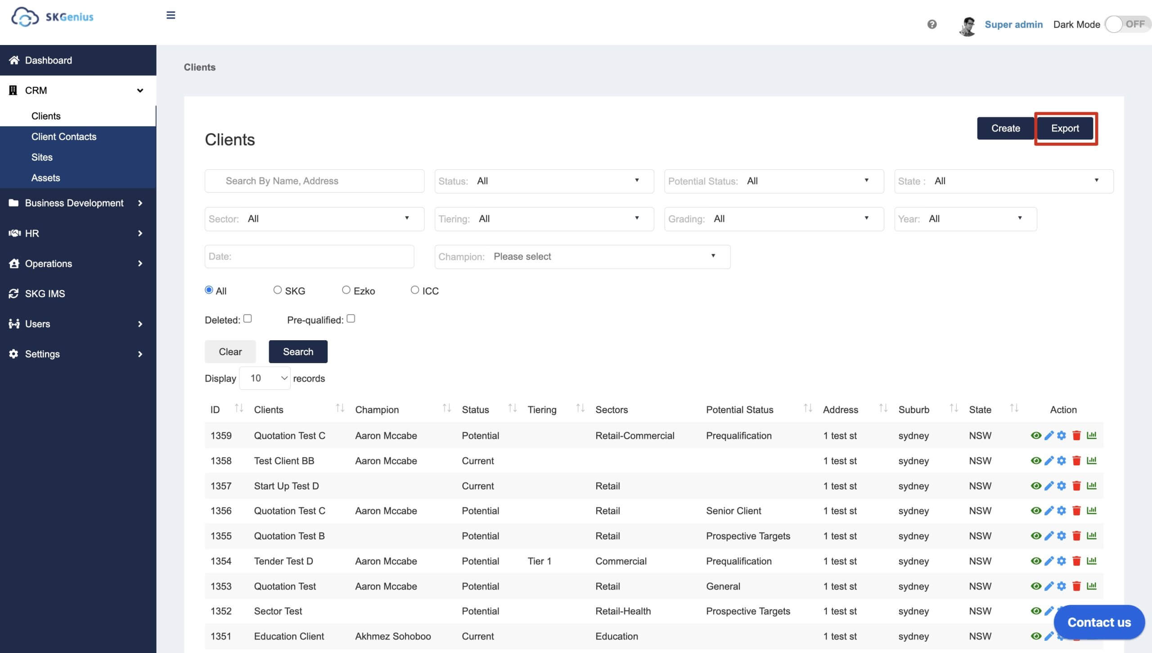Open settings gear for client 1359
Viewport: 1152px width, 653px height.
click(x=1062, y=435)
